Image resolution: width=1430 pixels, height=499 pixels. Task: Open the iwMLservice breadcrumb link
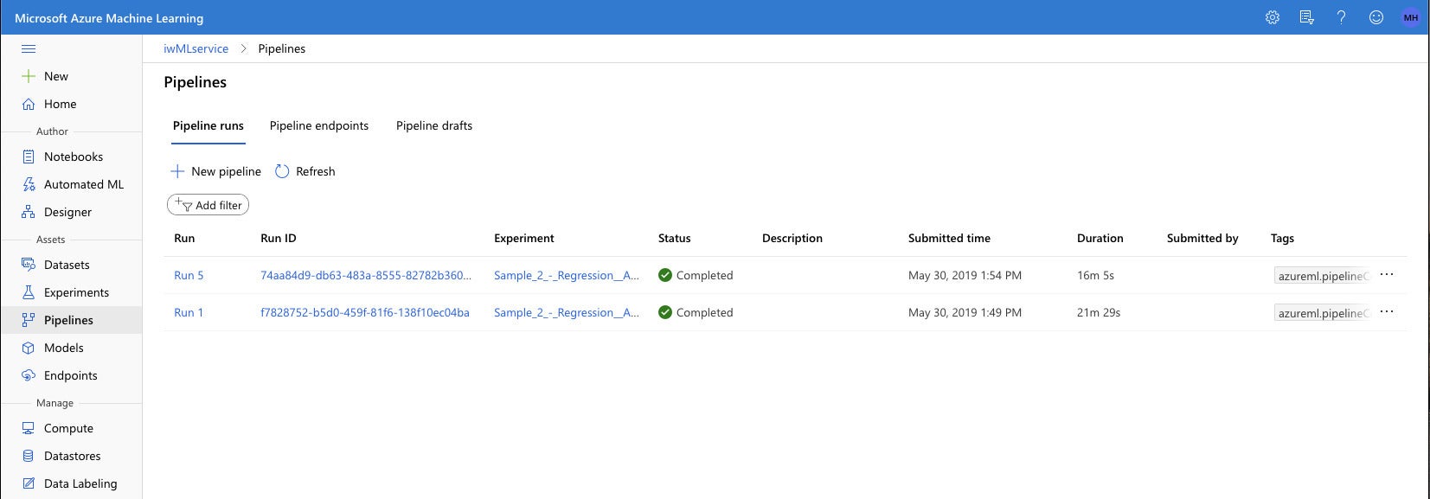click(x=196, y=48)
